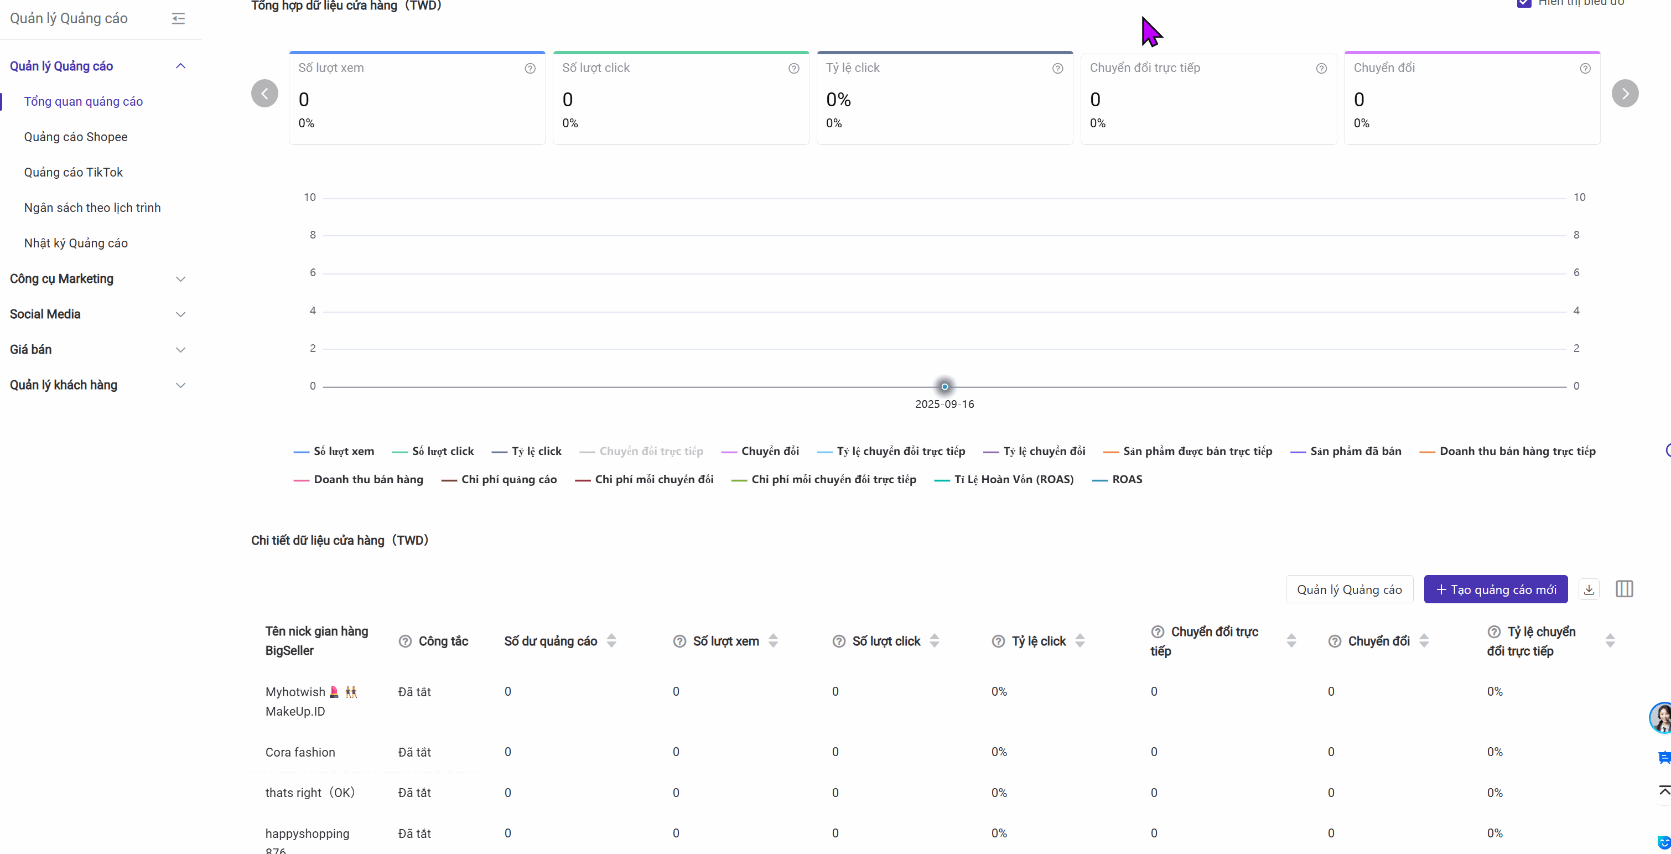Open Quảng cáo Shopee menu item
The width and height of the screenshot is (1671, 854).
pos(76,137)
